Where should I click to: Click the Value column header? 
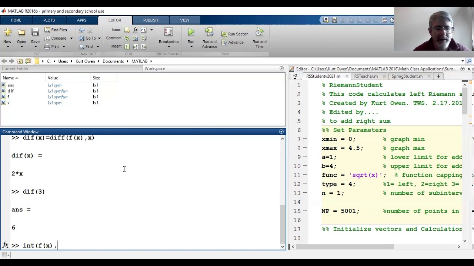[x=69, y=78]
